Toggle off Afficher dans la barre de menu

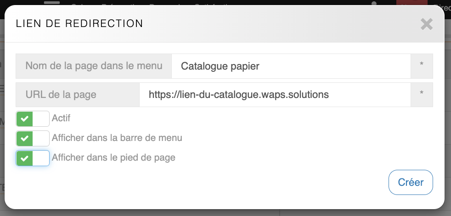tap(33, 138)
